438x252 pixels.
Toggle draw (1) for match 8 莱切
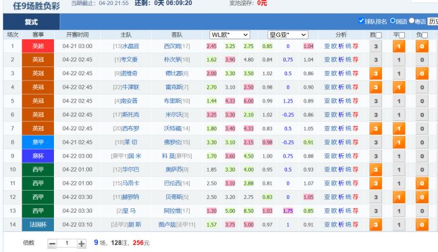(x=399, y=142)
